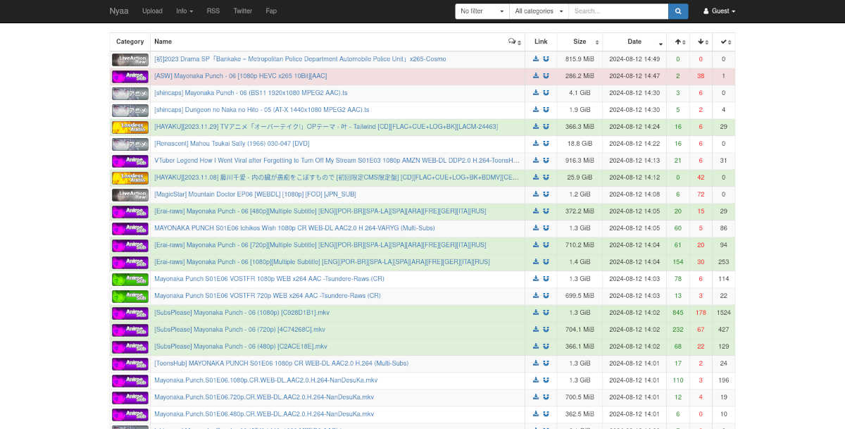Open SubsPlease Mayonaka Punch 06 (720p) torrent link
845x429 pixels.
(239, 330)
